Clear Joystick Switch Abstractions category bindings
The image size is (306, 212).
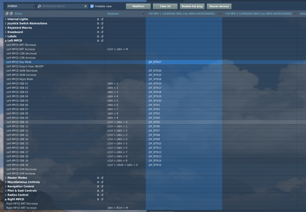coord(98,24)
